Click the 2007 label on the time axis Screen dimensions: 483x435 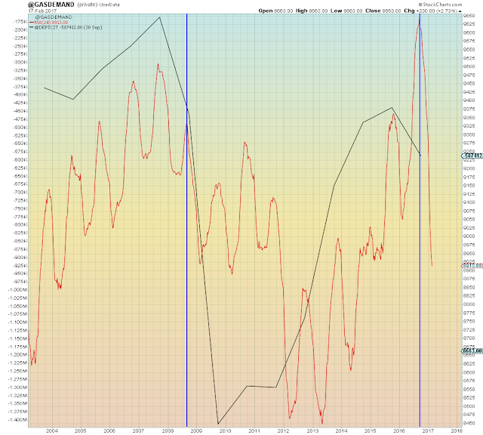point(138,431)
